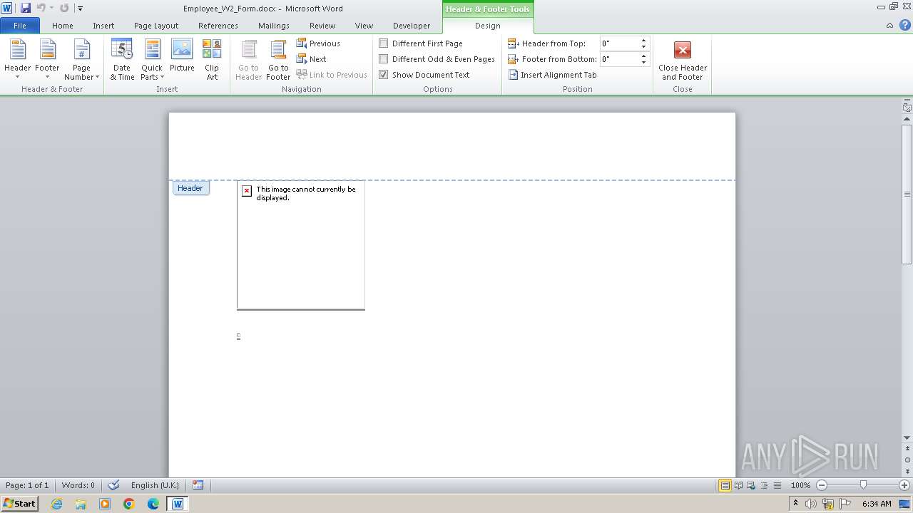
Task: Open the View tab
Action: coord(364,26)
